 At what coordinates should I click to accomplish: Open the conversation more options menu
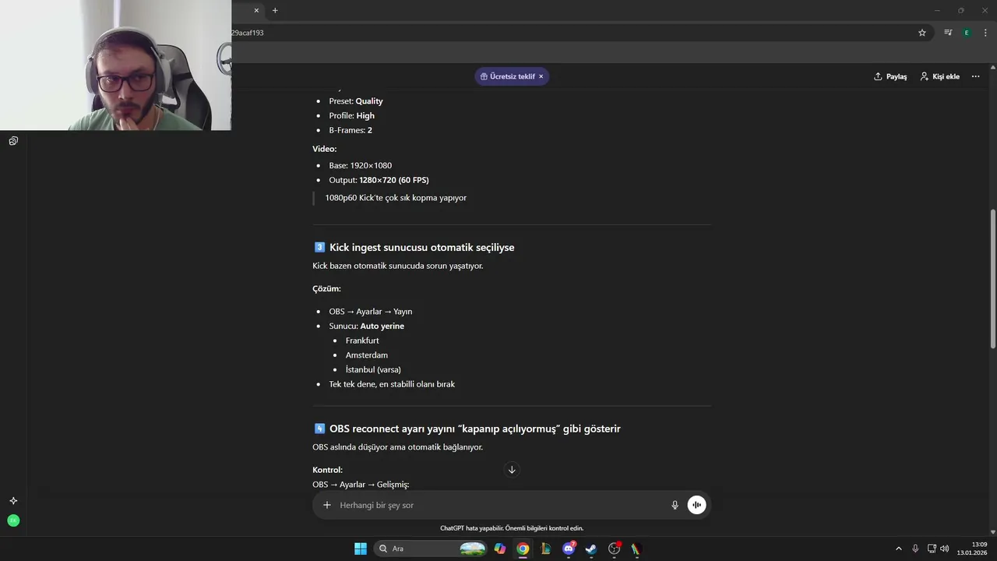pyautogui.click(x=975, y=76)
